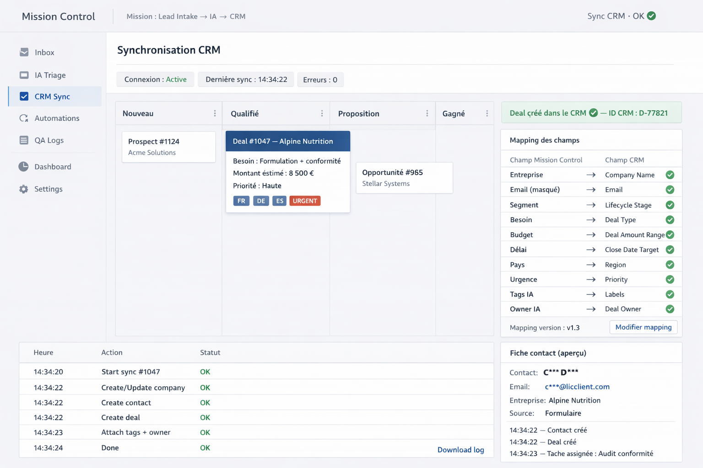Select QA Logs in the sidebar
This screenshot has height=468, width=703.
49,140
